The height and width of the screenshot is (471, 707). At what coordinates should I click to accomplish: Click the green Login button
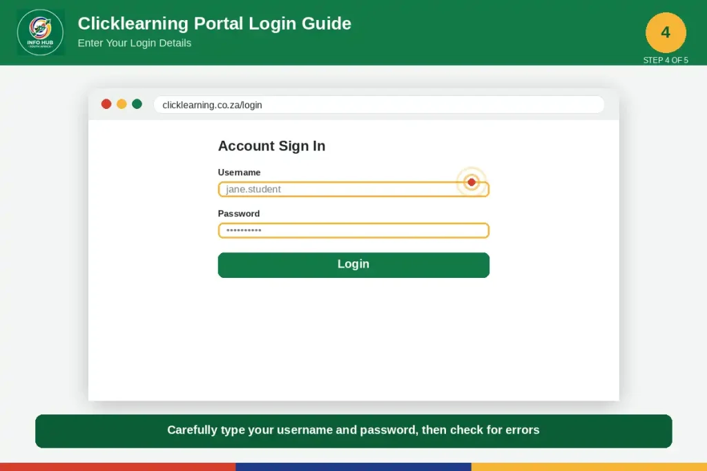pos(353,265)
